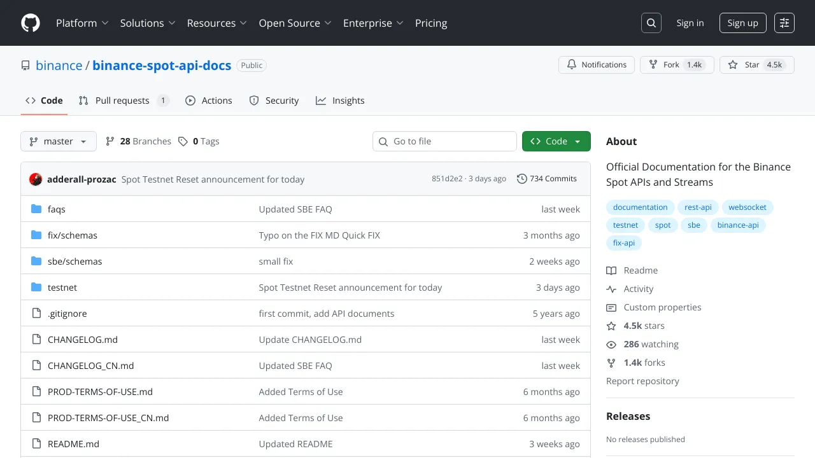The height and width of the screenshot is (458, 815).
Task: Open appearance settings sliders icon
Action: click(784, 23)
